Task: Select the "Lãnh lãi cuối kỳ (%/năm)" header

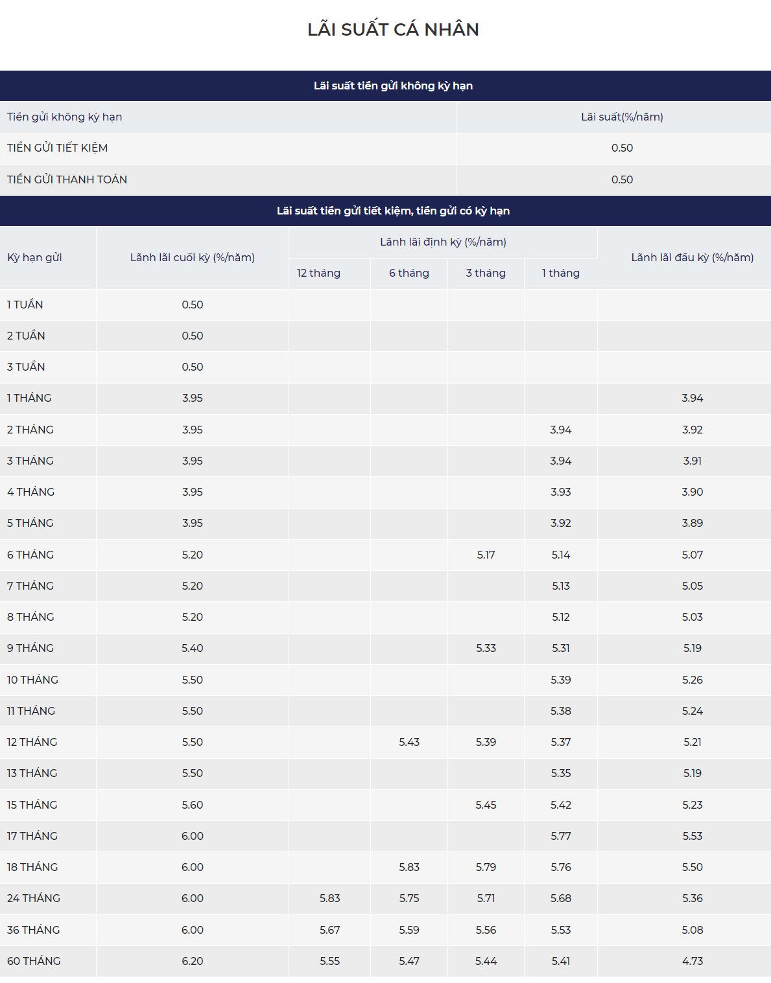Action: 193,257
